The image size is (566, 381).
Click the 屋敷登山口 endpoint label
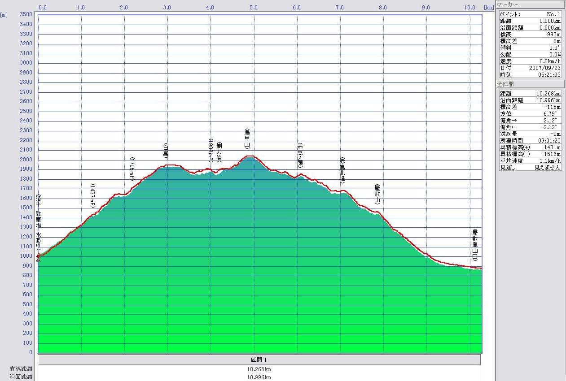pos(474,245)
